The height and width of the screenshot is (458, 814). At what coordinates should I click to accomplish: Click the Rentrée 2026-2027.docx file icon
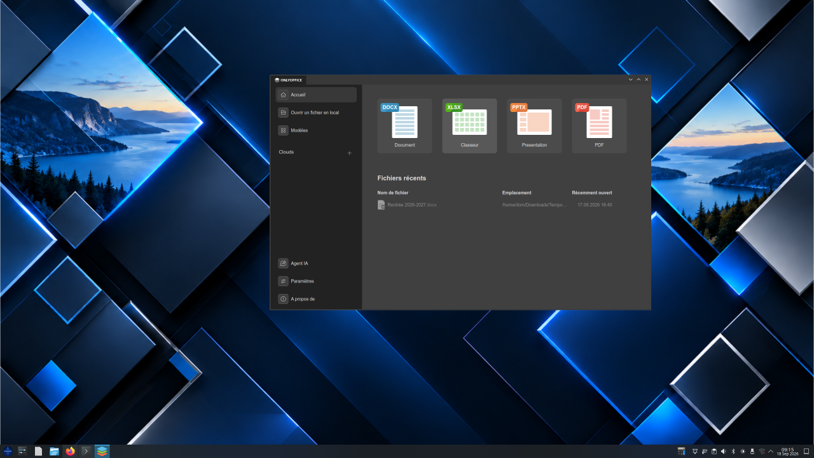tap(382, 205)
